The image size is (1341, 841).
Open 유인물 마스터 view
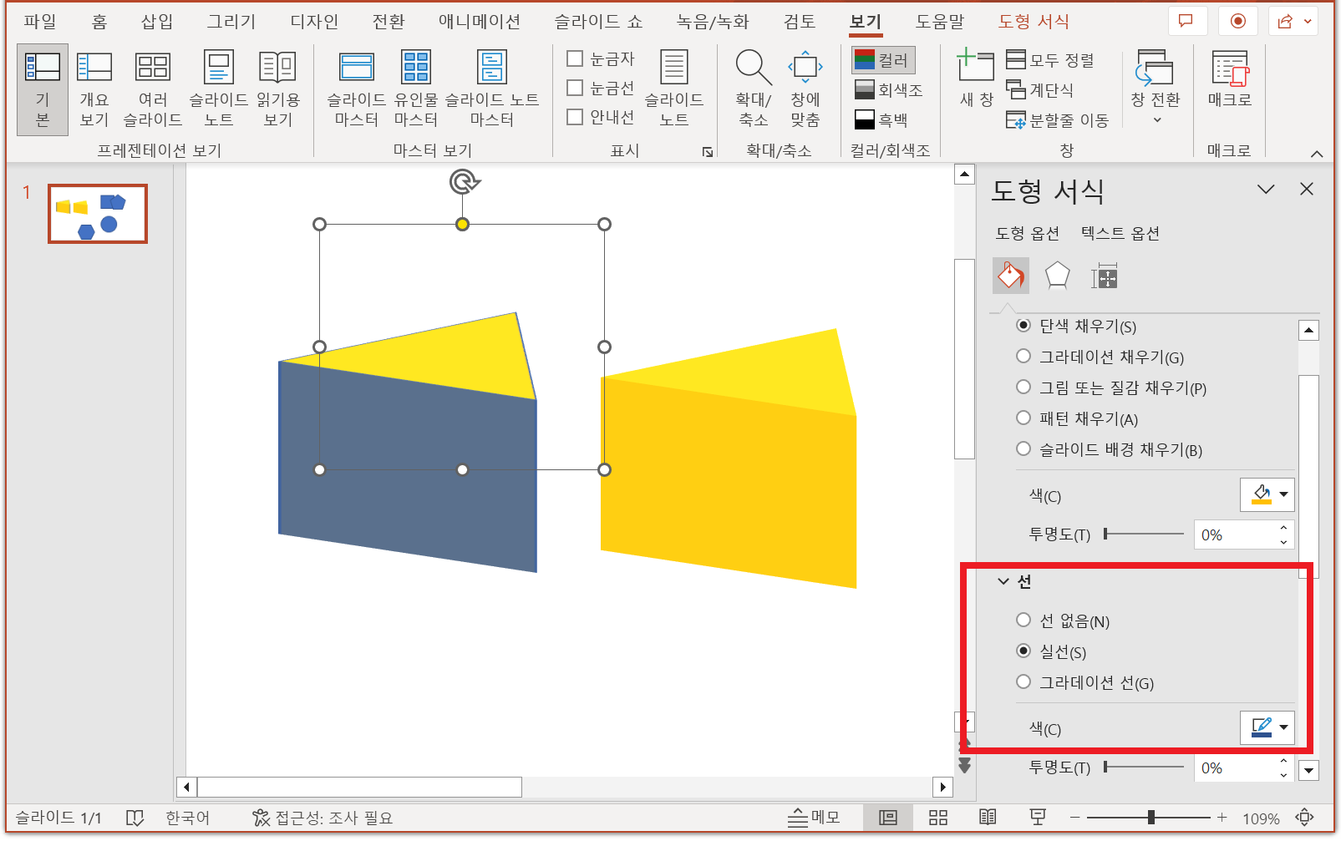[x=415, y=90]
